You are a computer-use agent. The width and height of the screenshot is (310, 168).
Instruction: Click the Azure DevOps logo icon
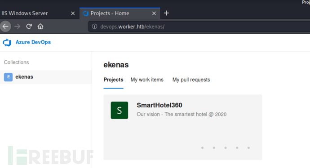(7, 42)
